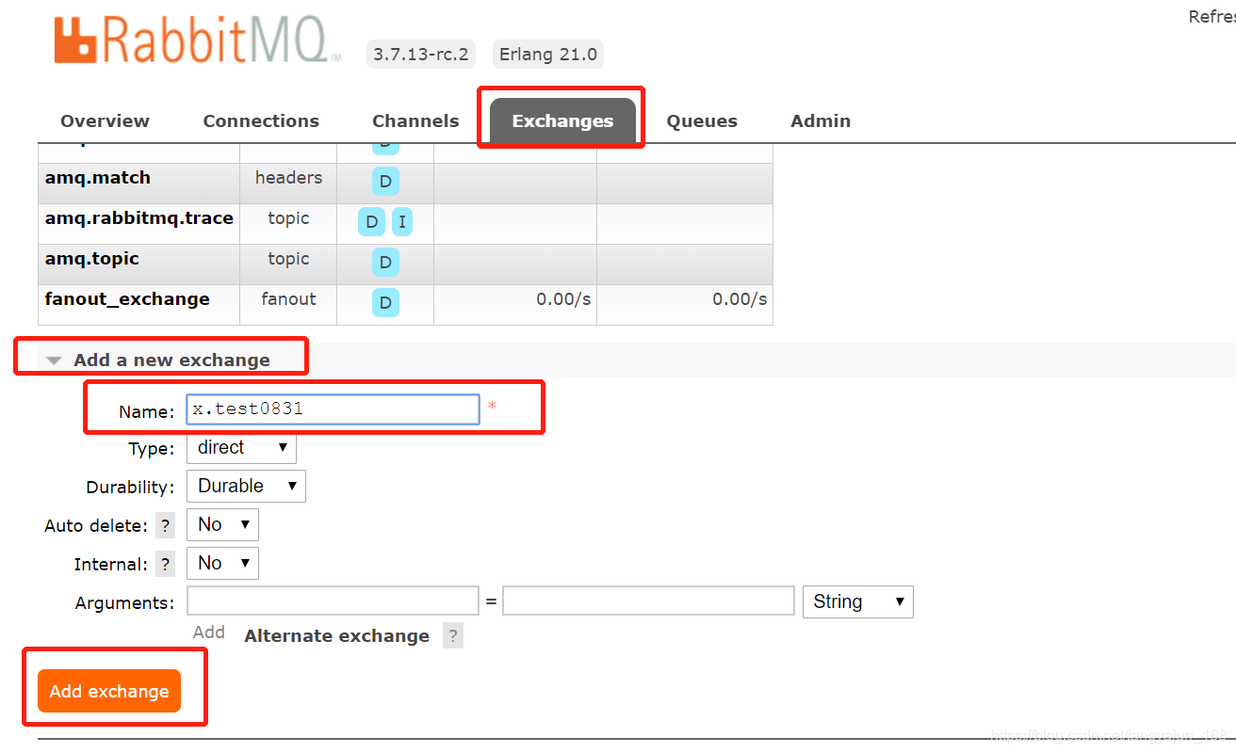The height and width of the screenshot is (753, 1236).
Task: Open the Overview tab
Action: tap(105, 121)
